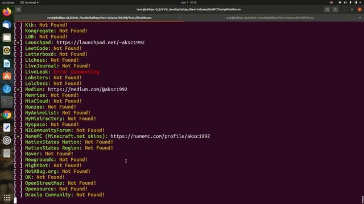Click Activities in the top bar
Viewport: 364px width, 204px height.
(8, 2)
